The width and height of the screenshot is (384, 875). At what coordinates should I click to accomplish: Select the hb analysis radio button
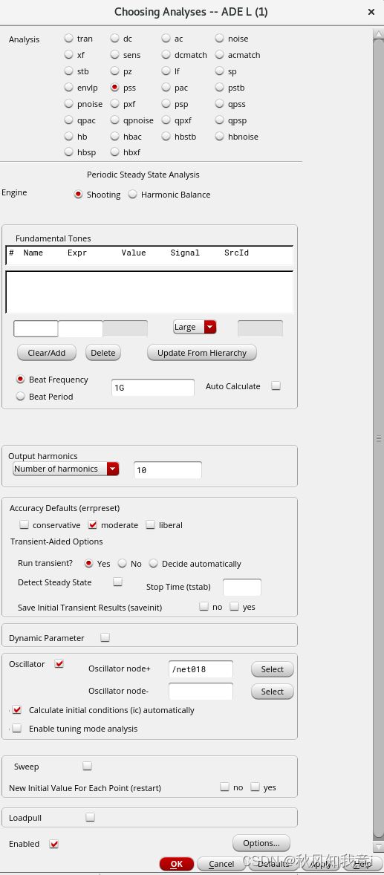pos(68,136)
